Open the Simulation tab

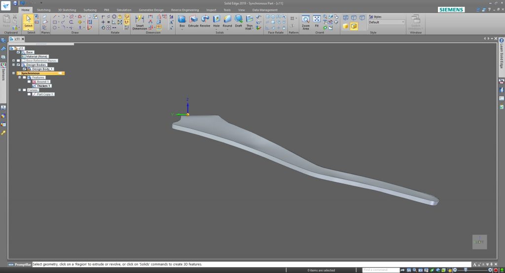pos(124,10)
